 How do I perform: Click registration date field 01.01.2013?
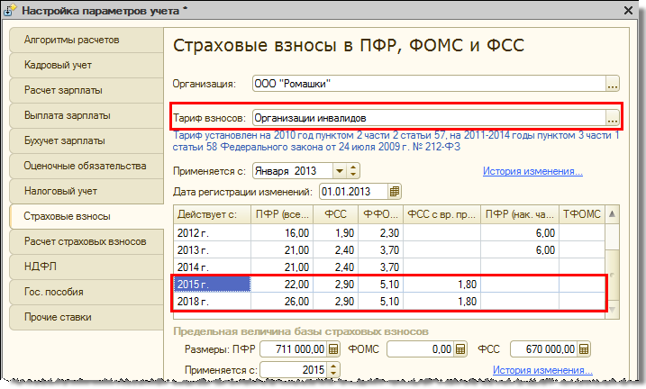pos(353,192)
